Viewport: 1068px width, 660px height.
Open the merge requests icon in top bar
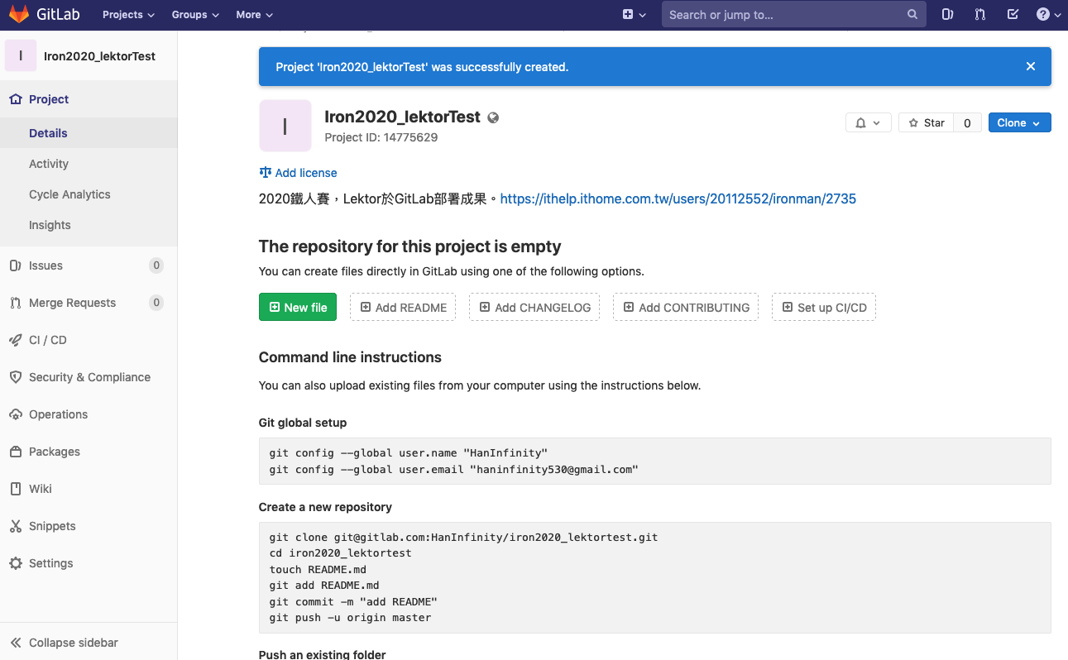979,14
